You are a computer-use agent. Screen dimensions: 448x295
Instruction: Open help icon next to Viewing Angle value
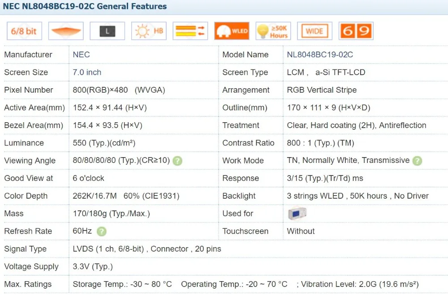click(x=177, y=161)
